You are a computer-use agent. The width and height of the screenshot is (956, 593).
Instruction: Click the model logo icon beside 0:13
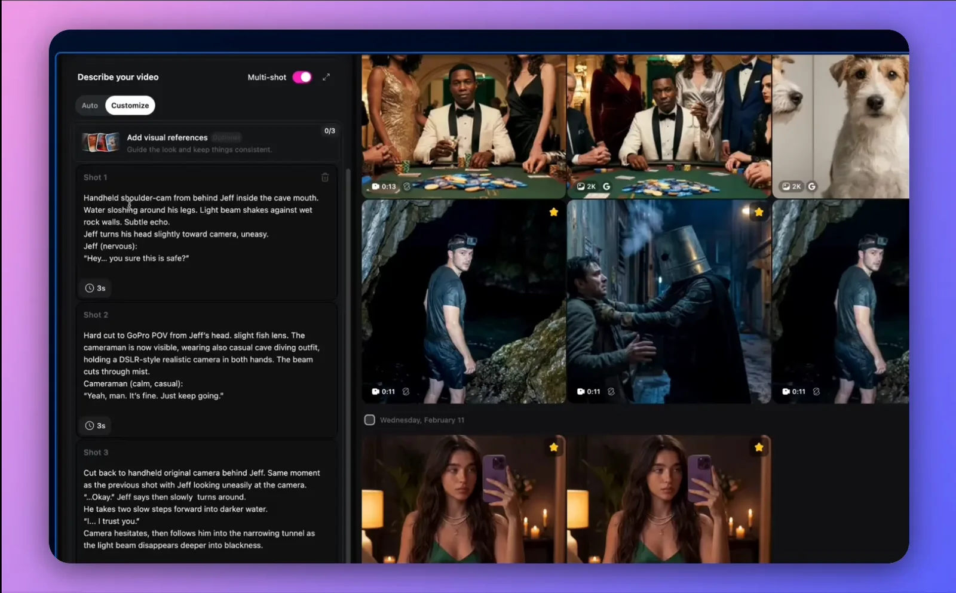[407, 186]
